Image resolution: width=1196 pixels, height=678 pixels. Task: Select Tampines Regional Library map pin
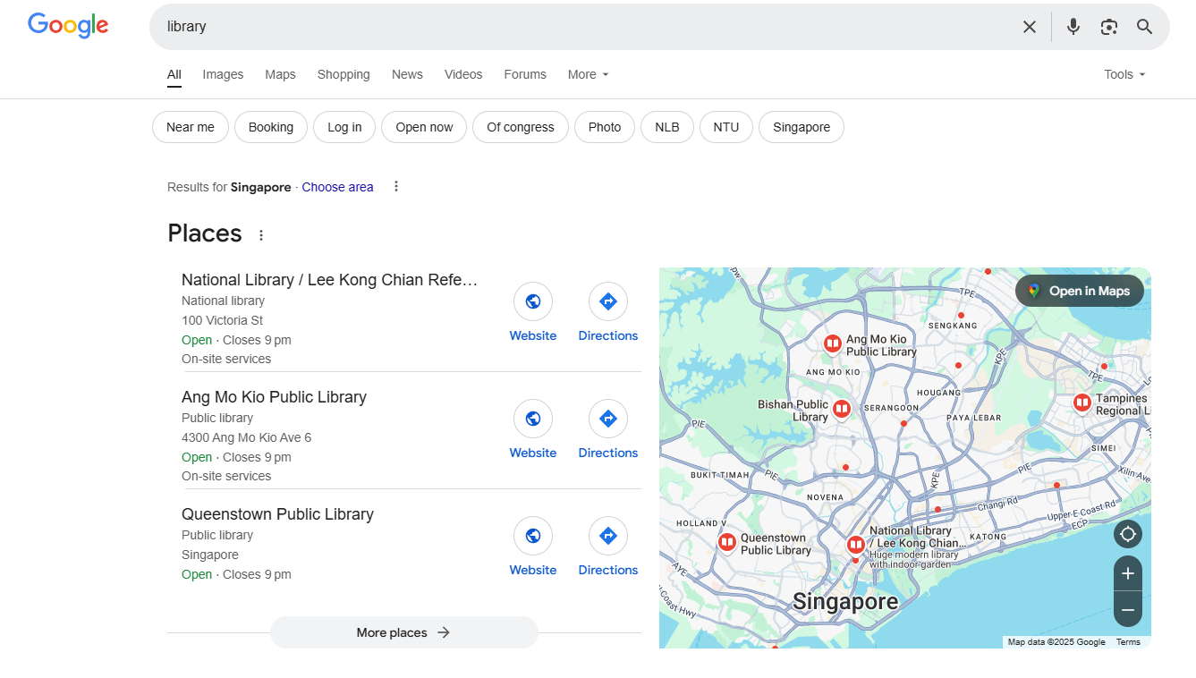click(x=1081, y=403)
